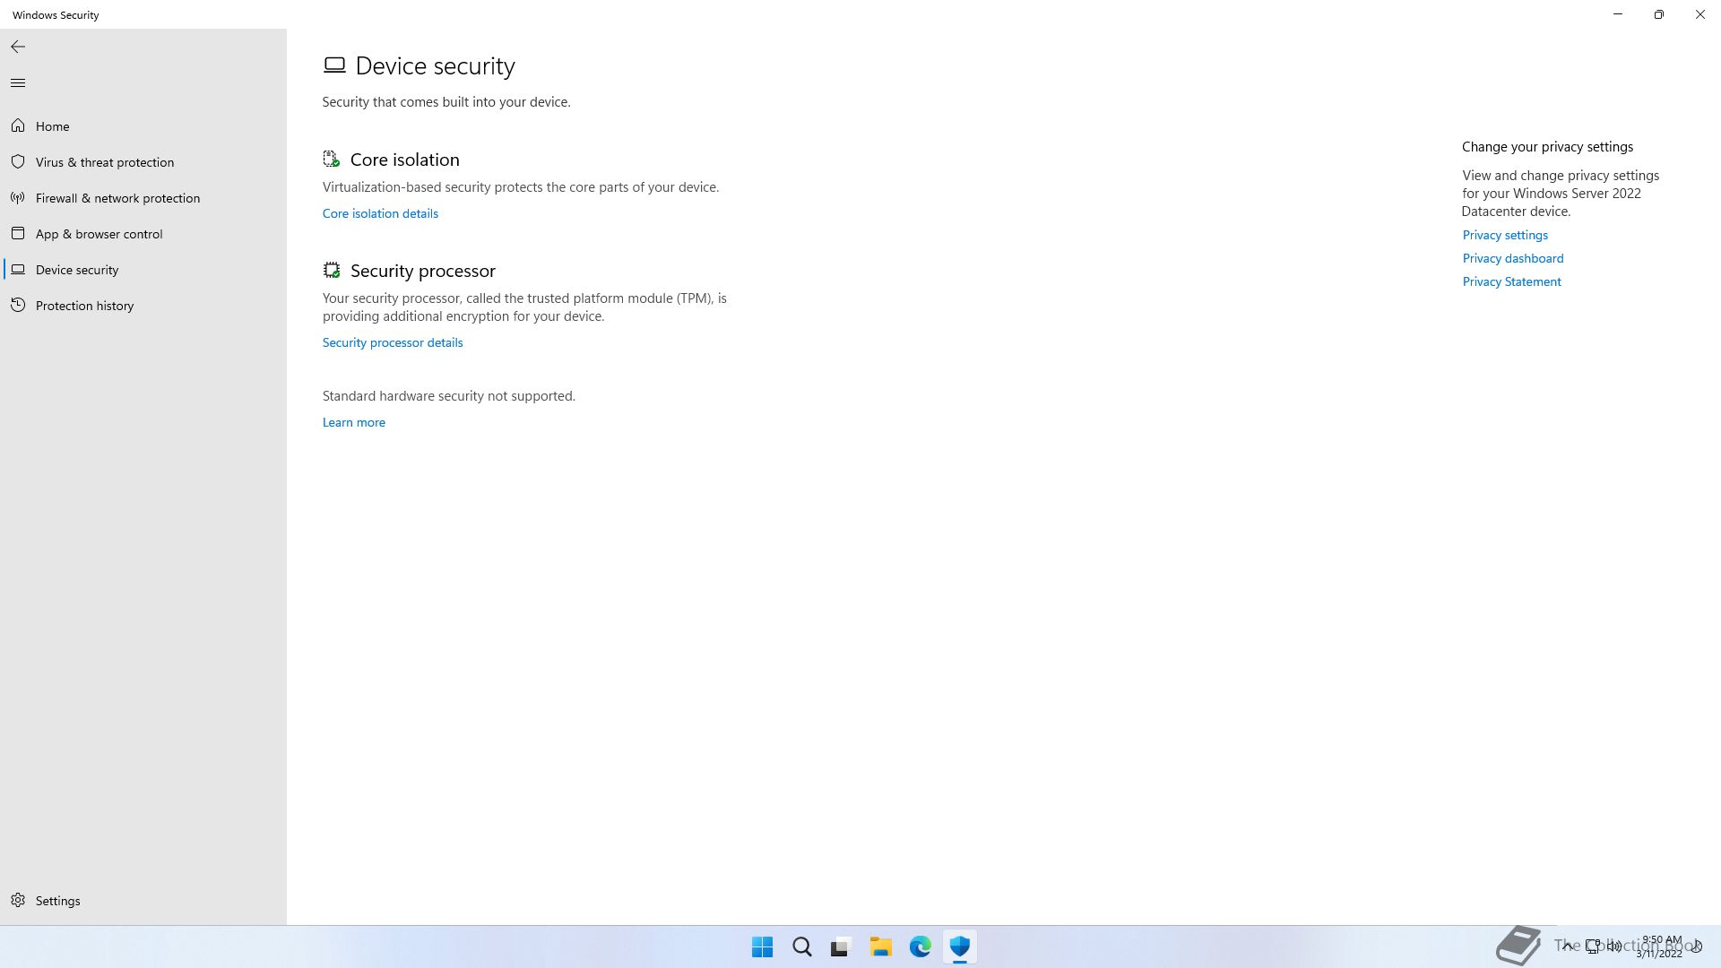Launch Microsoft Edge from taskbar

coord(921,946)
